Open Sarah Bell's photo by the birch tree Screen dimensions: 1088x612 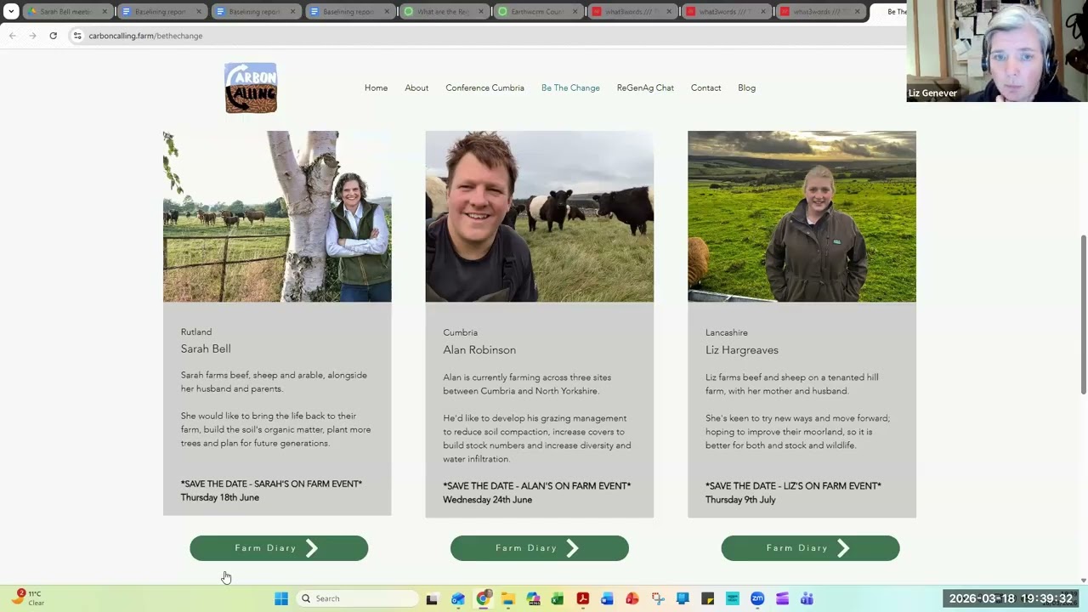point(277,216)
